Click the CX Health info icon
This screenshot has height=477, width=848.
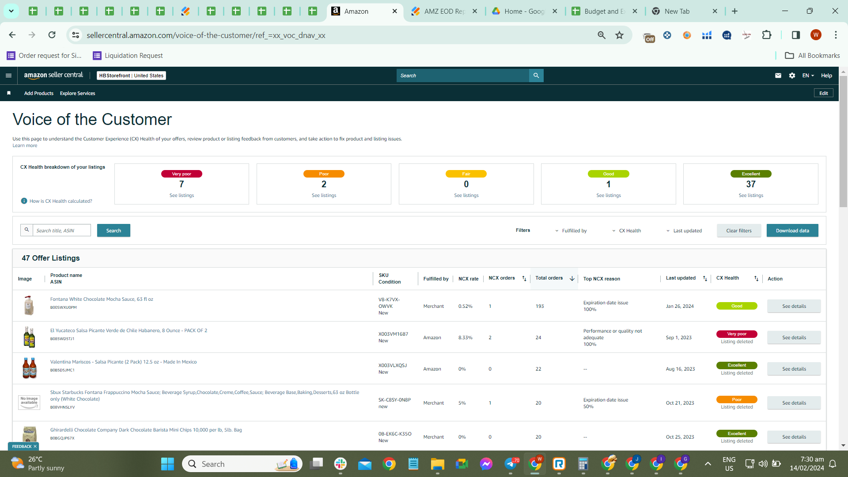click(24, 201)
